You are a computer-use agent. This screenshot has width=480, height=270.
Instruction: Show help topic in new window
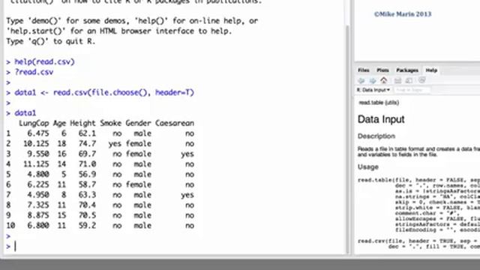(409, 81)
